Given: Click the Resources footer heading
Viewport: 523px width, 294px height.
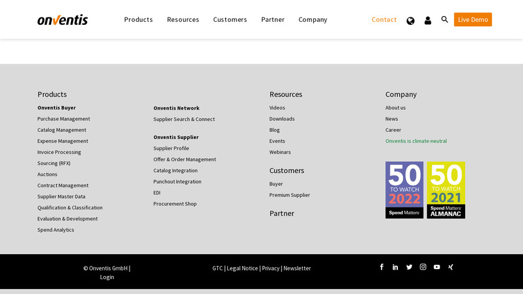Looking at the screenshot, I should coord(286,94).
